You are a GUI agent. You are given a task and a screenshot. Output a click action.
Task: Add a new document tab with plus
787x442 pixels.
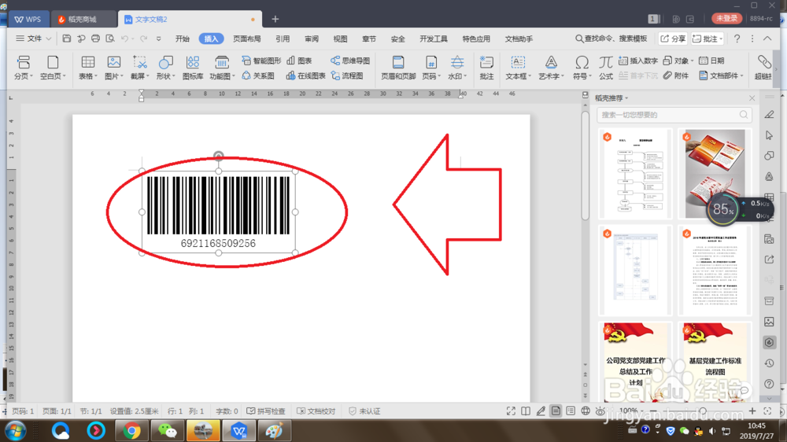coord(275,19)
